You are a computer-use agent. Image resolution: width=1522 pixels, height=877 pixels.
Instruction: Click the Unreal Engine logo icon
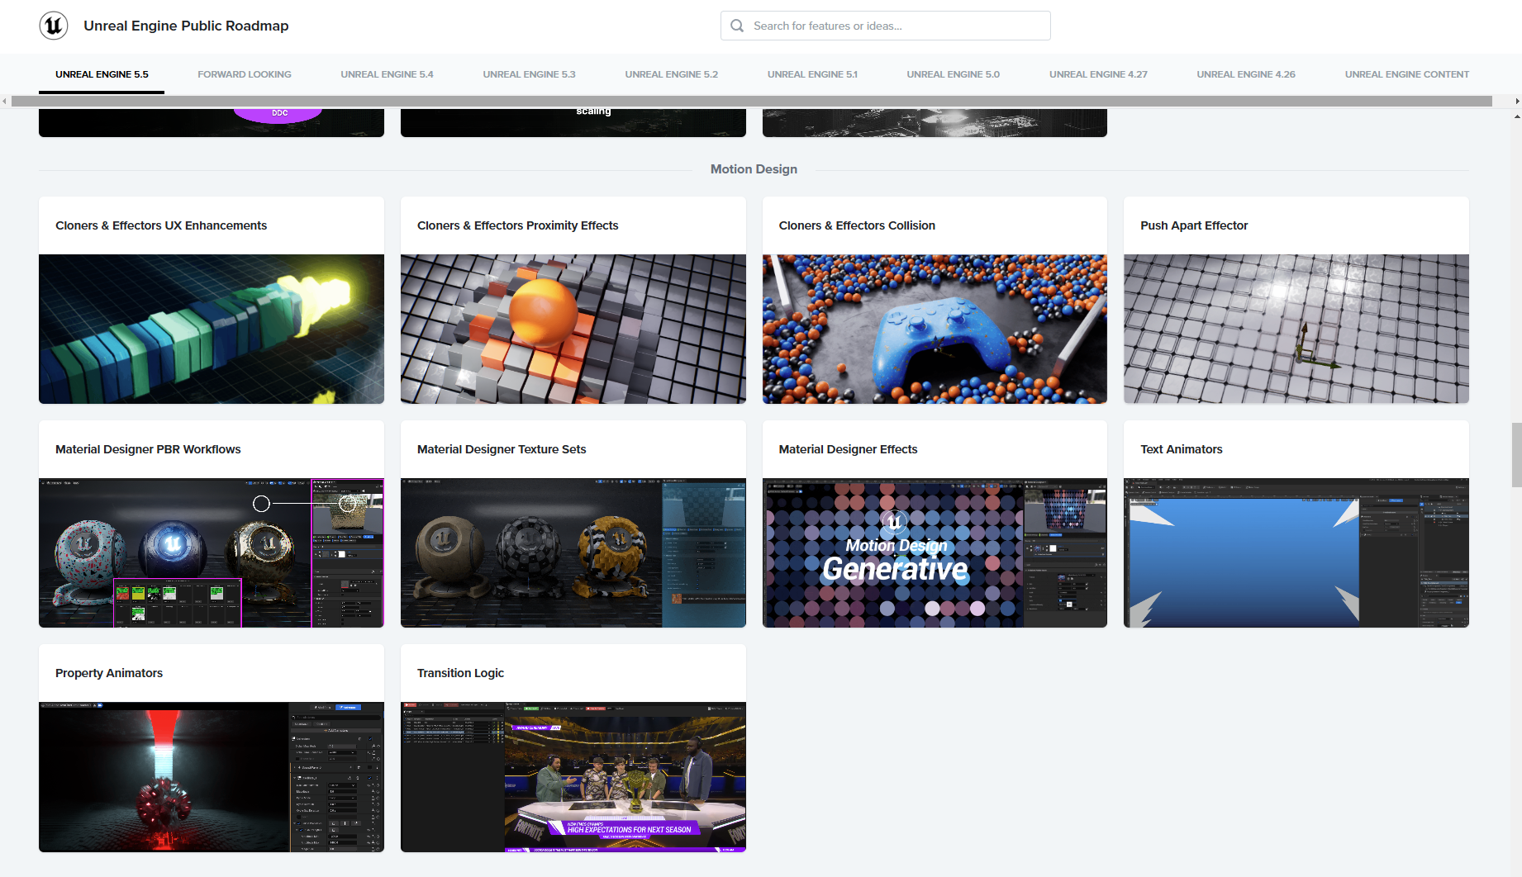(x=54, y=26)
